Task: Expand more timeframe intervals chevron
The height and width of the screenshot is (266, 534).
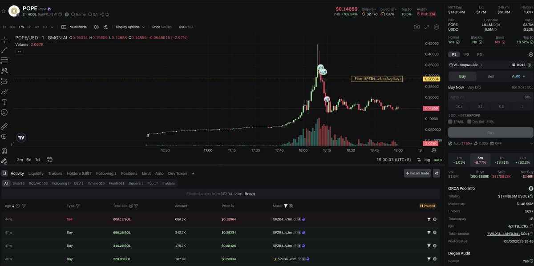Action: click(x=52, y=27)
